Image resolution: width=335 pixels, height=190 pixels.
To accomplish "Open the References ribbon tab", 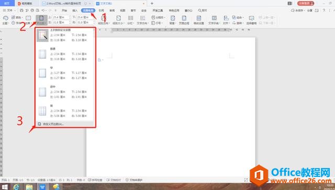I will (101, 10).
